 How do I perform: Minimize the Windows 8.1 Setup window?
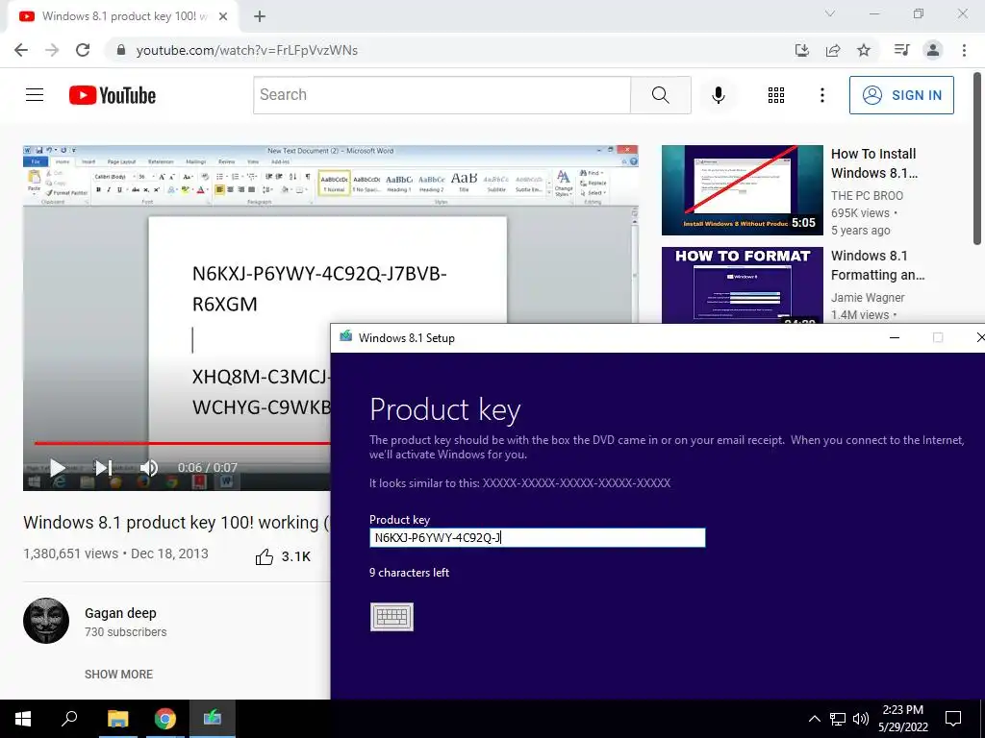pos(895,337)
